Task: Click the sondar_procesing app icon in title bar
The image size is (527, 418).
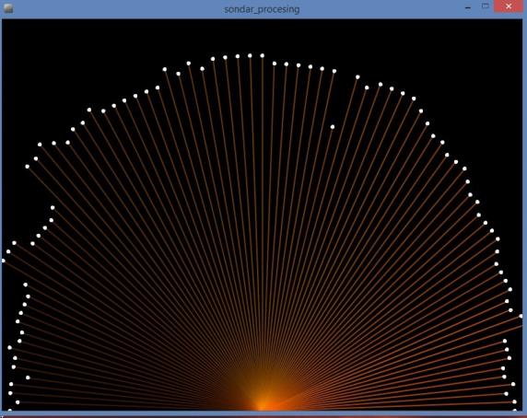Action: click(x=8, y=8)
